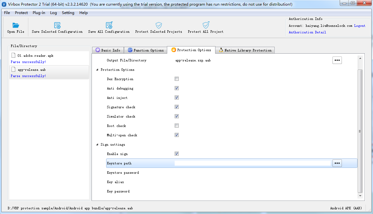Screen dimensions: 373x214
Task: Click Save Selected Configuration icon
Action: pyautogui.click(x=57, y=25)
